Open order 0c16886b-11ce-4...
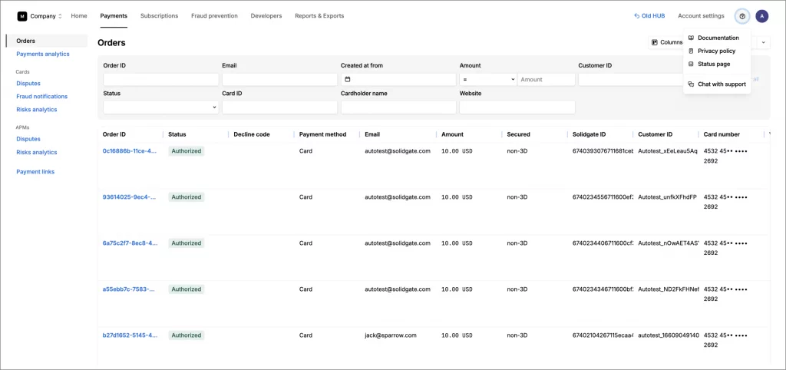 (x=130, y=150)
